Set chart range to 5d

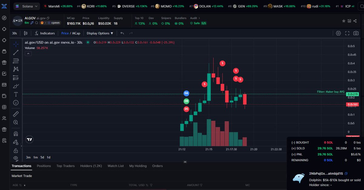coord(42,157)
